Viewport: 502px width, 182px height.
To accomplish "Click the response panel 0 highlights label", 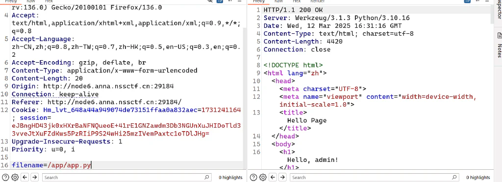I will pyautogui.click(x=478, y=178).
